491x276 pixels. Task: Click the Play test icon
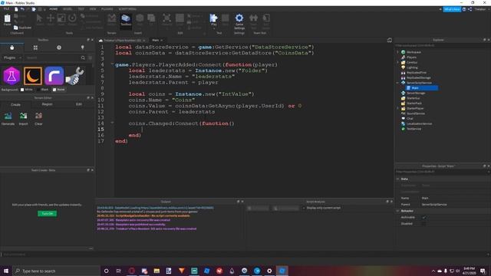point(213,19)
